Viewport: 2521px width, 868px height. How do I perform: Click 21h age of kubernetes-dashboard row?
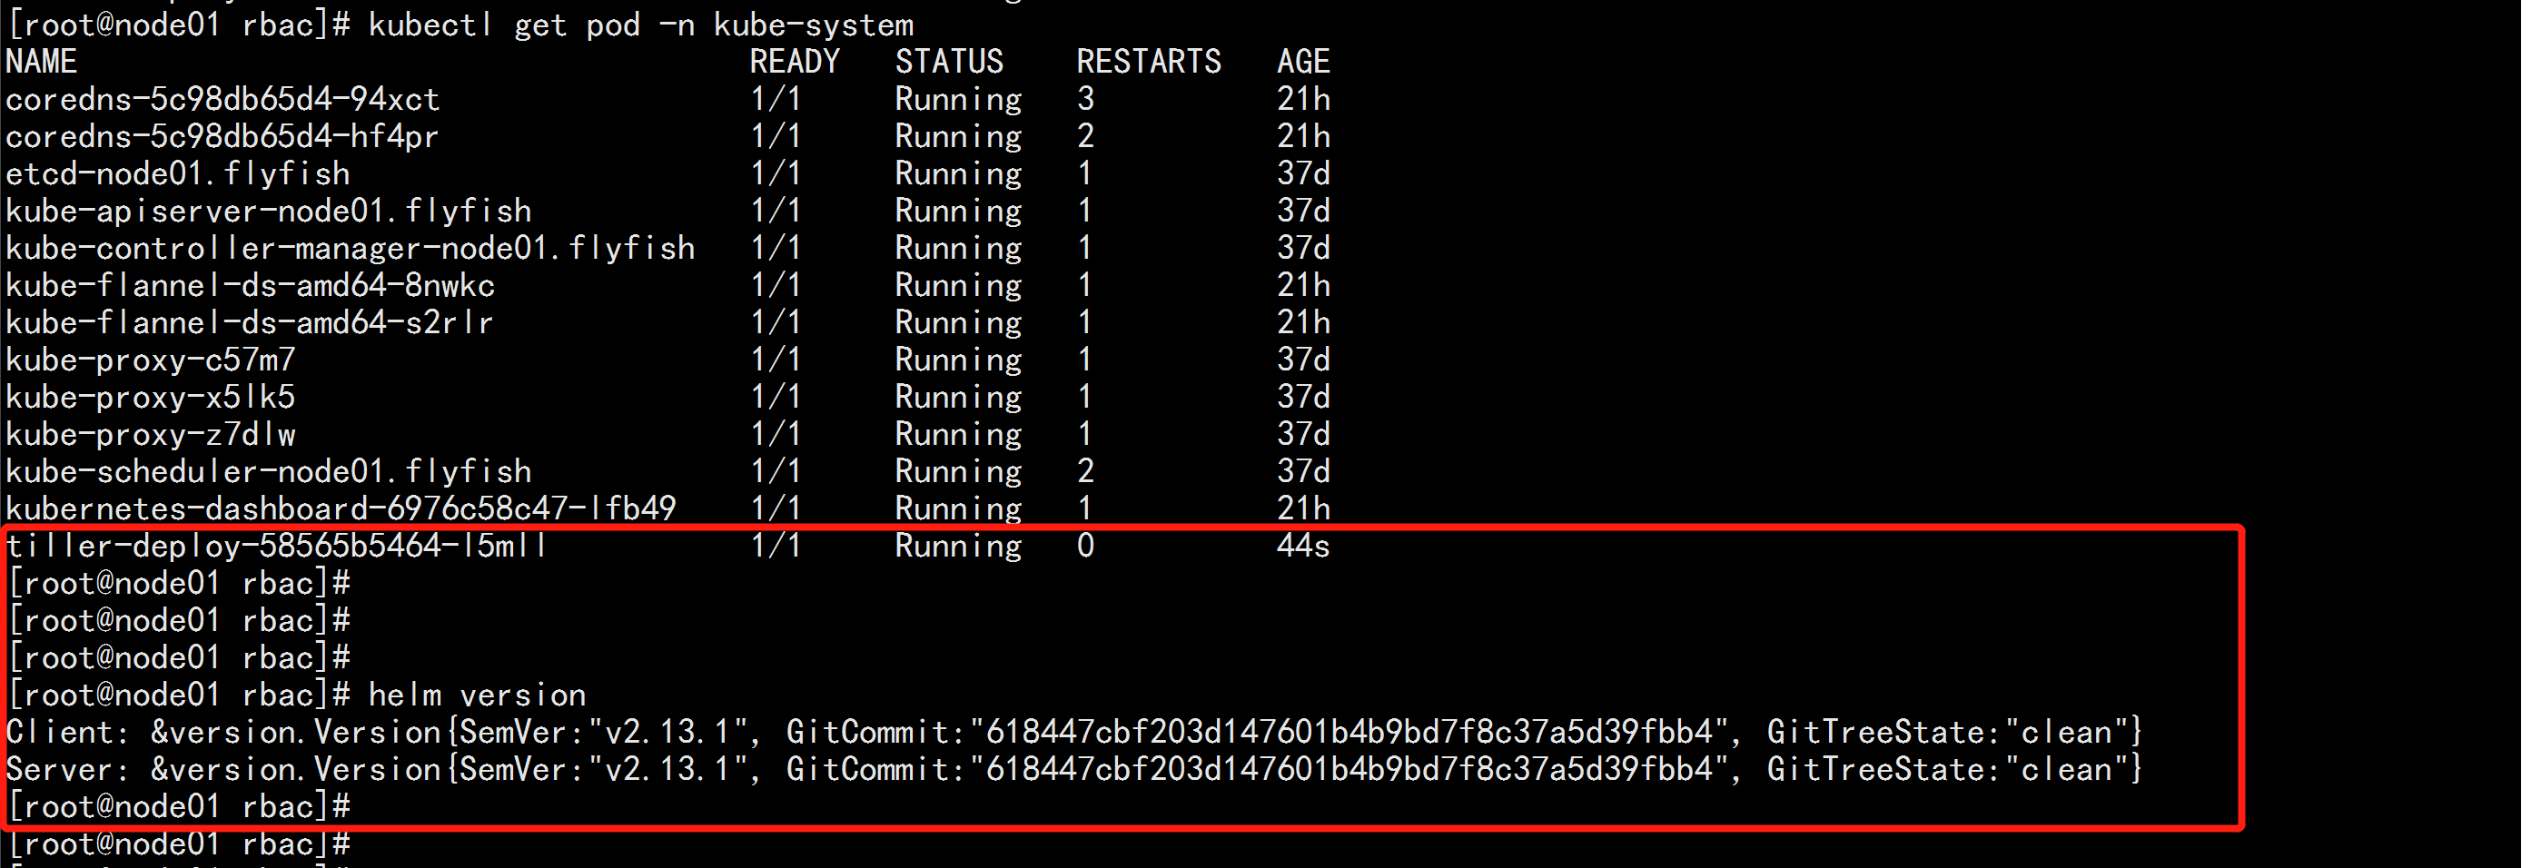1303,508
